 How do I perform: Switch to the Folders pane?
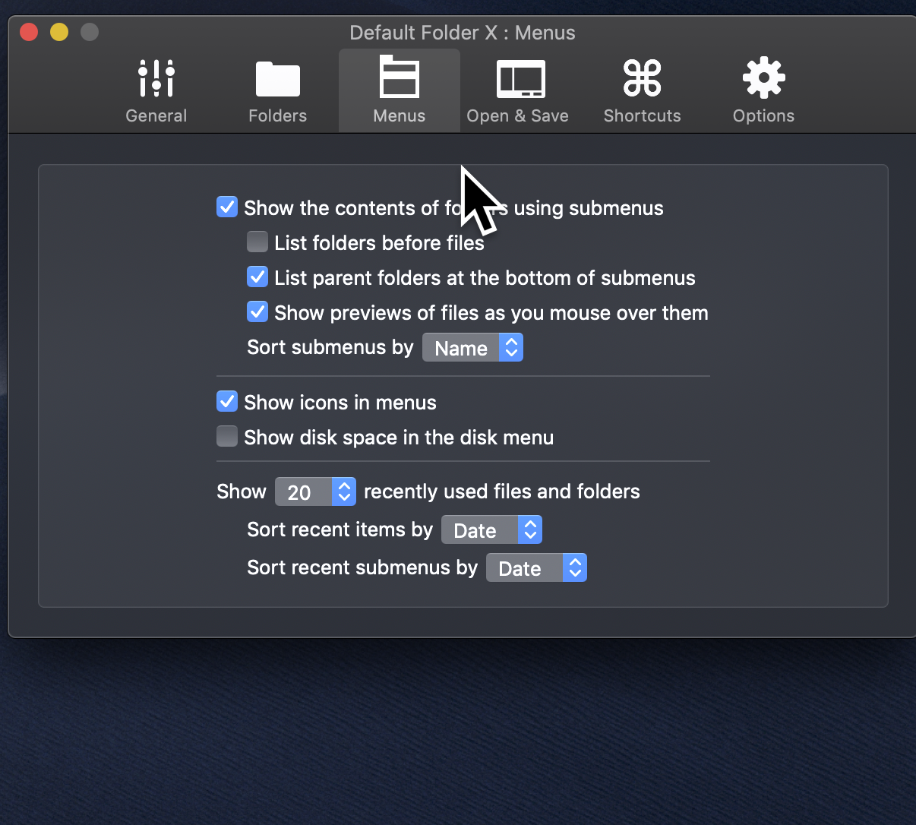click(278, 91)
